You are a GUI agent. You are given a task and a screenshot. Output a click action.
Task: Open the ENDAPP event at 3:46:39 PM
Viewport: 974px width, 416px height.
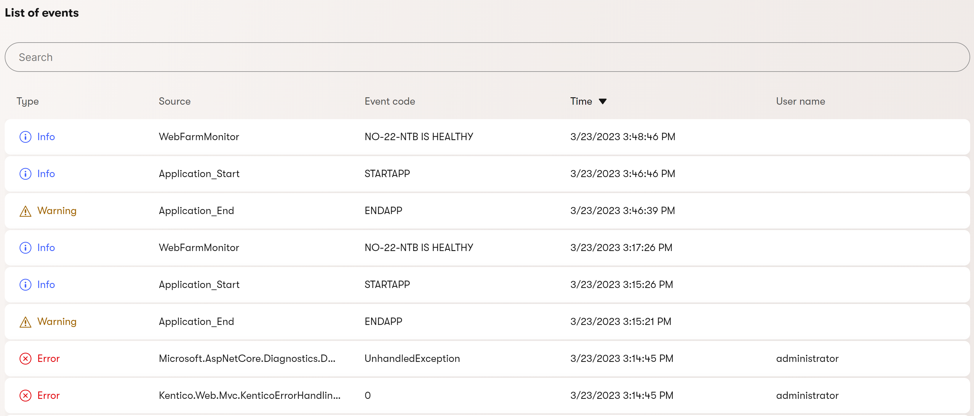383,211
